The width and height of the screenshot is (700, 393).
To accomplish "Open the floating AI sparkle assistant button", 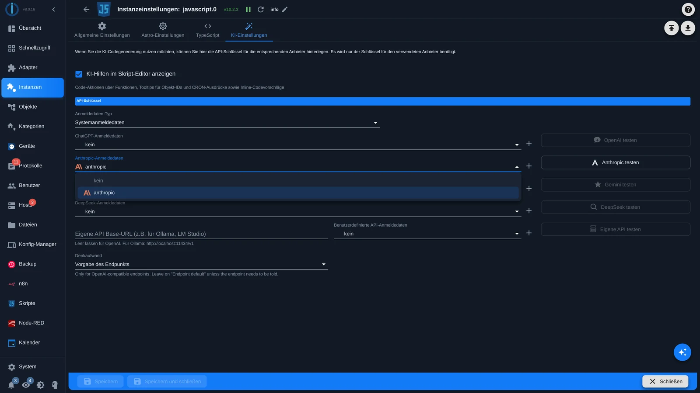I will click(x=682, y=352).
